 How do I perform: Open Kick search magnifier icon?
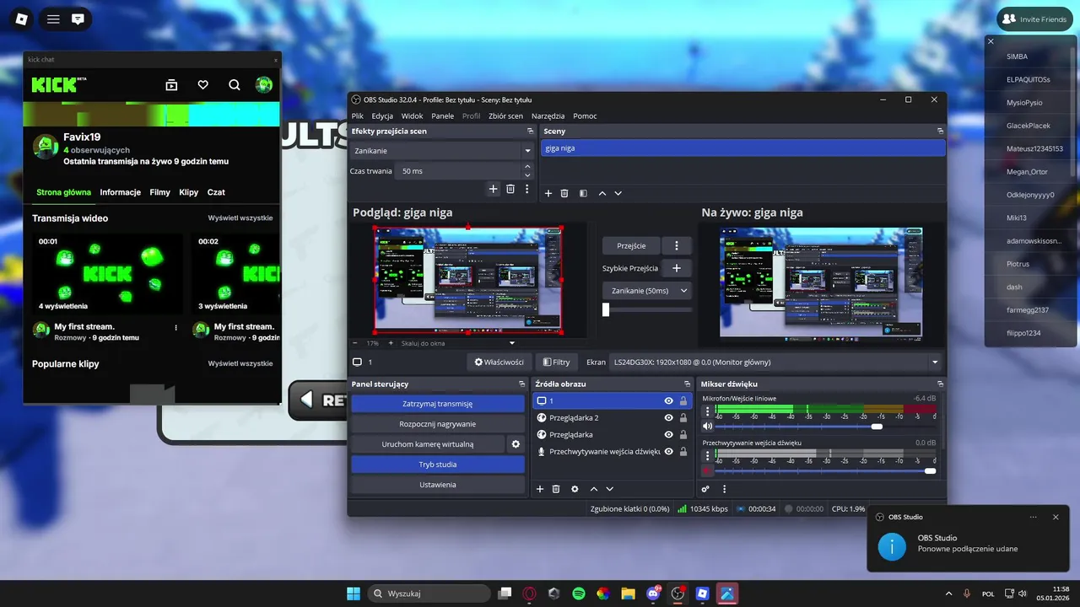click(x=235, y=85)
